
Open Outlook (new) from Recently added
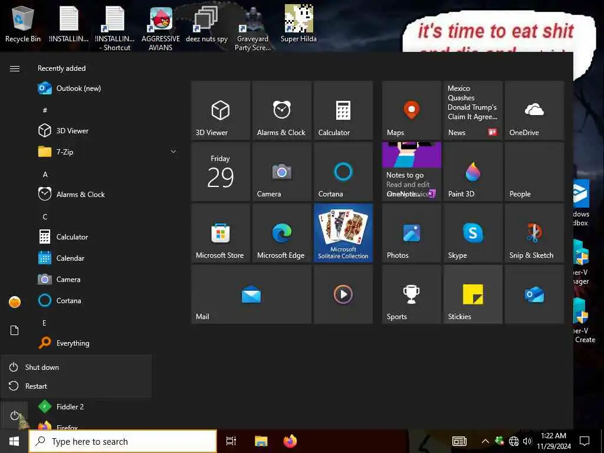click(108, 88)
